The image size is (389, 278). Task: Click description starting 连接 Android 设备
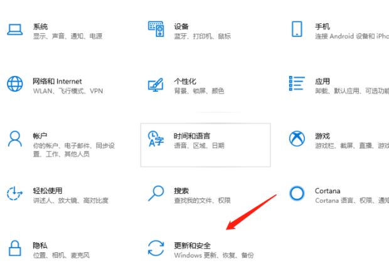point(352,36)
